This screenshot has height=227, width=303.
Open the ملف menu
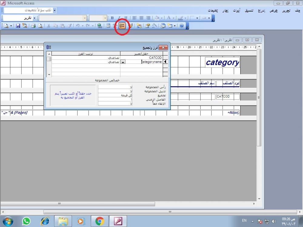(298, 10)
